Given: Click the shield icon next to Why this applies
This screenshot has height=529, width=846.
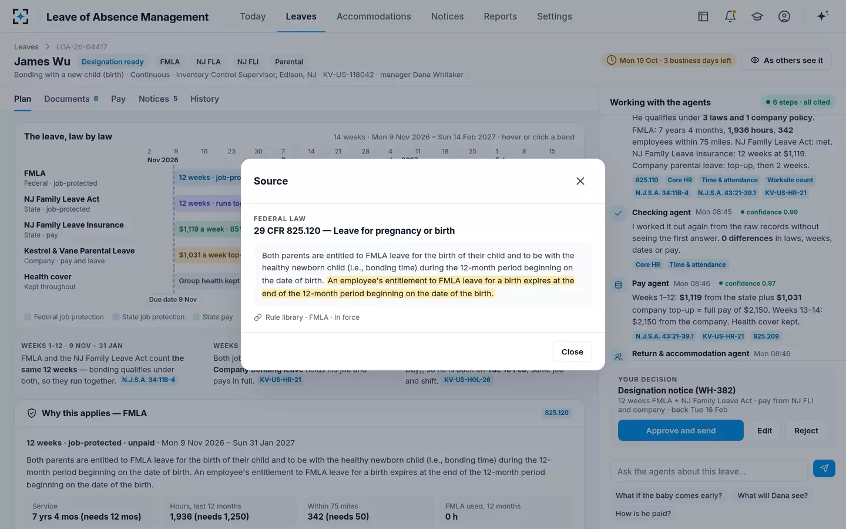Looking at the screenshot, I should 32,413.
